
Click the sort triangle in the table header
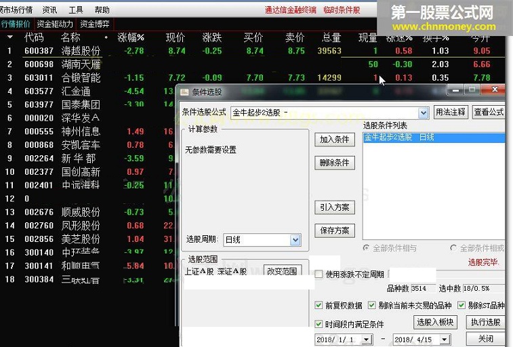(9, 37)
